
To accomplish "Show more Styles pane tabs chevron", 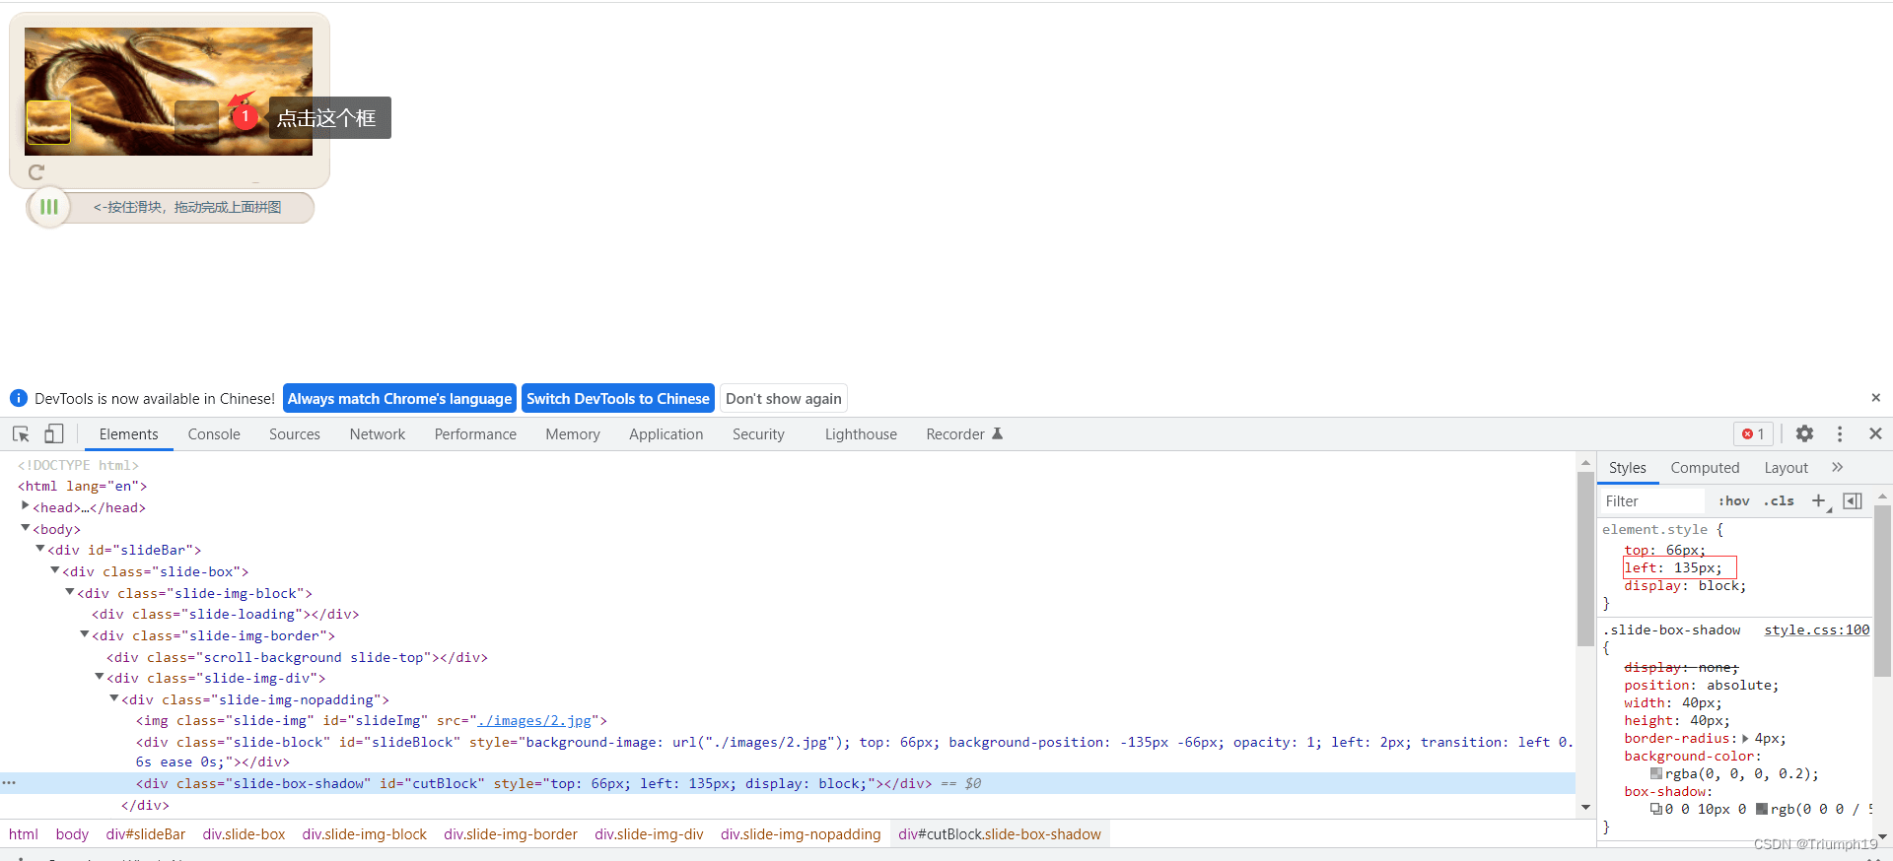I will (1838, 468).
